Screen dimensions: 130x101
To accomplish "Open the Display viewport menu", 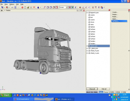I will pos(8,10).
